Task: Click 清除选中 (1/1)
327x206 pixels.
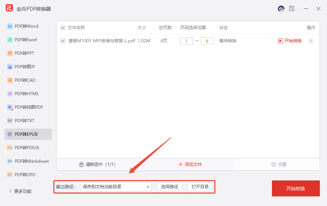Action: 97,164
